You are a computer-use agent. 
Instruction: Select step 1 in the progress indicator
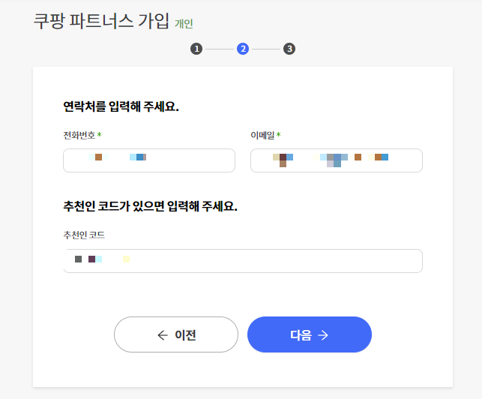point(196,49)
